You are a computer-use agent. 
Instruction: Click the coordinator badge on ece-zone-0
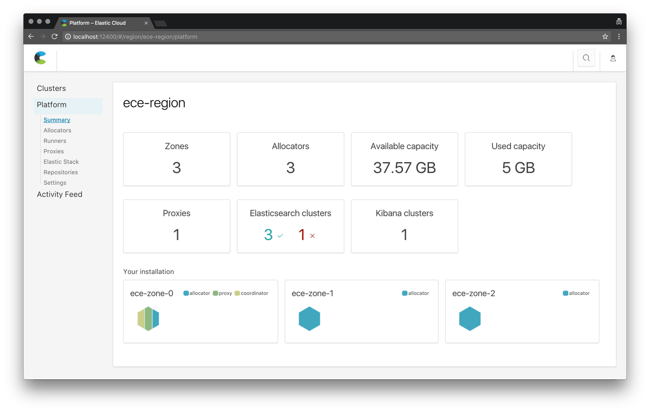click(251, 293)
